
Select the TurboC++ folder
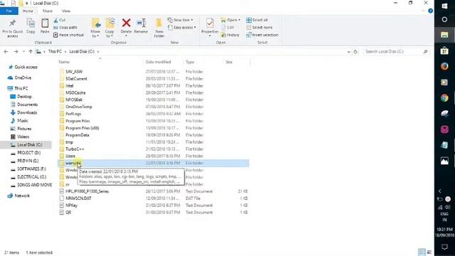click(x=75, y=149)
